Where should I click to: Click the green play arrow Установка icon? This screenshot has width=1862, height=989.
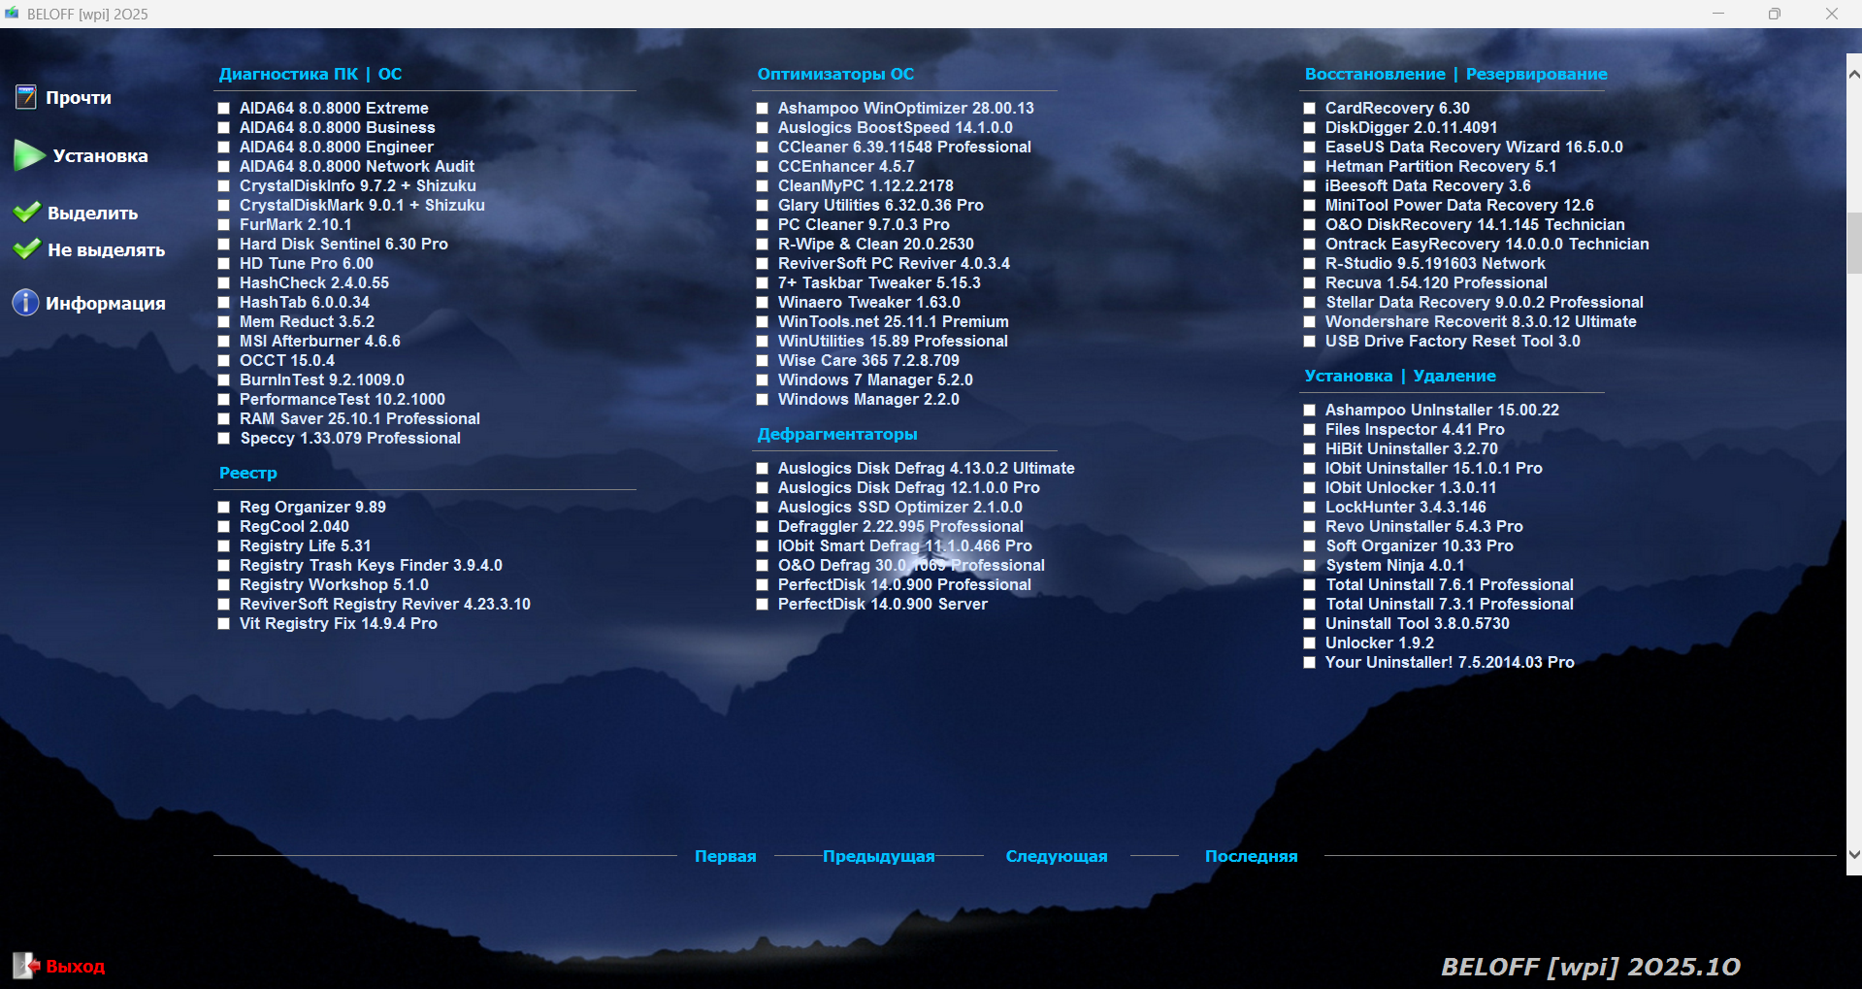[28, 155]
